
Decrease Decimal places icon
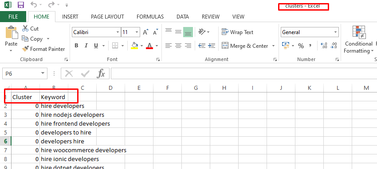click(x=334, y=46)
